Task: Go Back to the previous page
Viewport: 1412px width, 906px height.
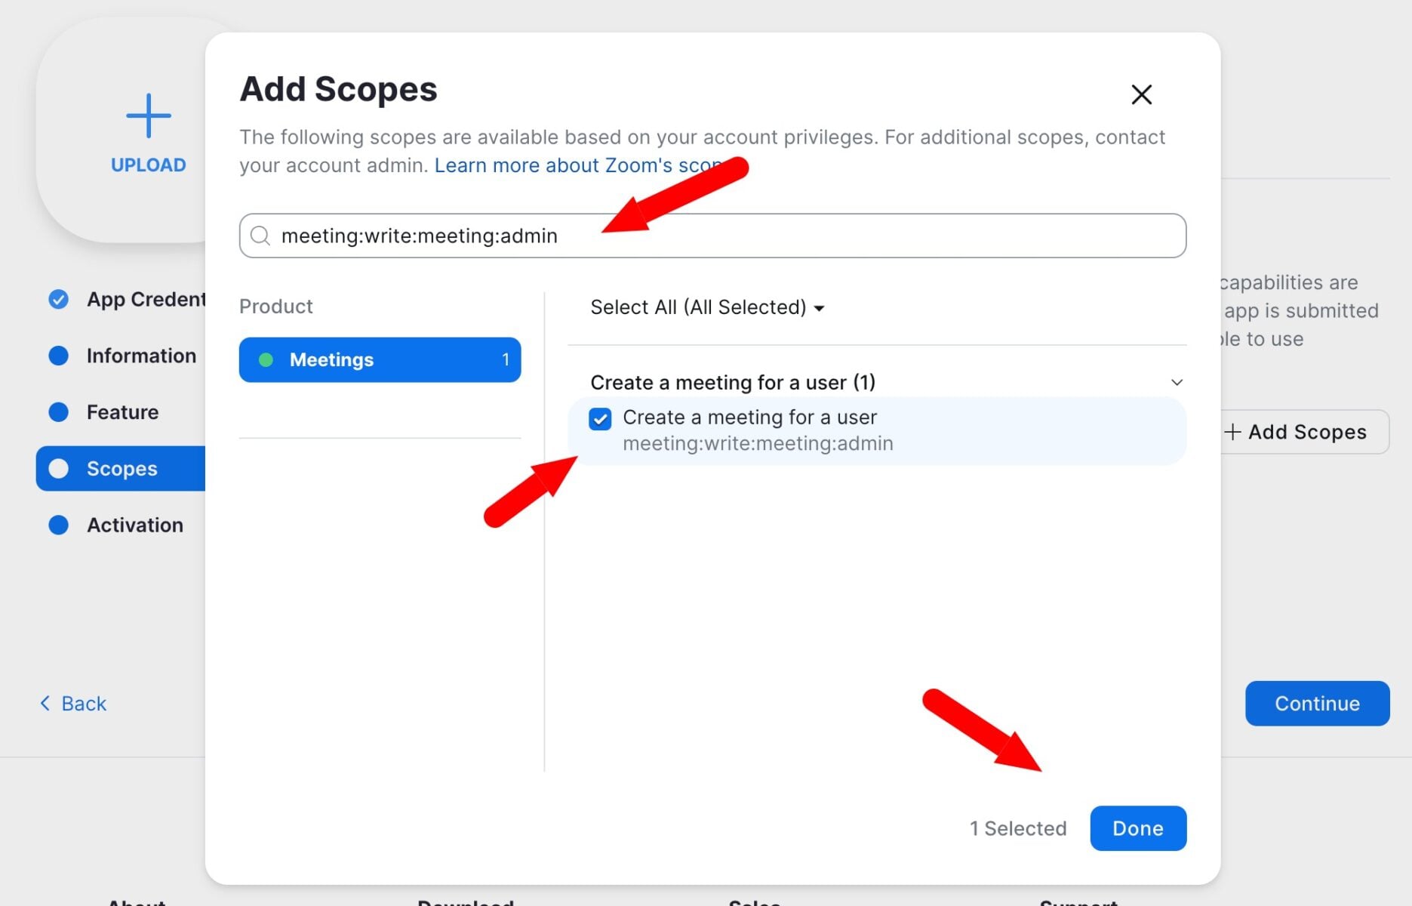Action: 73,704
